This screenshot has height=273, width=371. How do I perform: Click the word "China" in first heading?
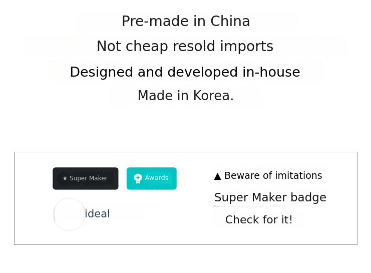point(230,22)
